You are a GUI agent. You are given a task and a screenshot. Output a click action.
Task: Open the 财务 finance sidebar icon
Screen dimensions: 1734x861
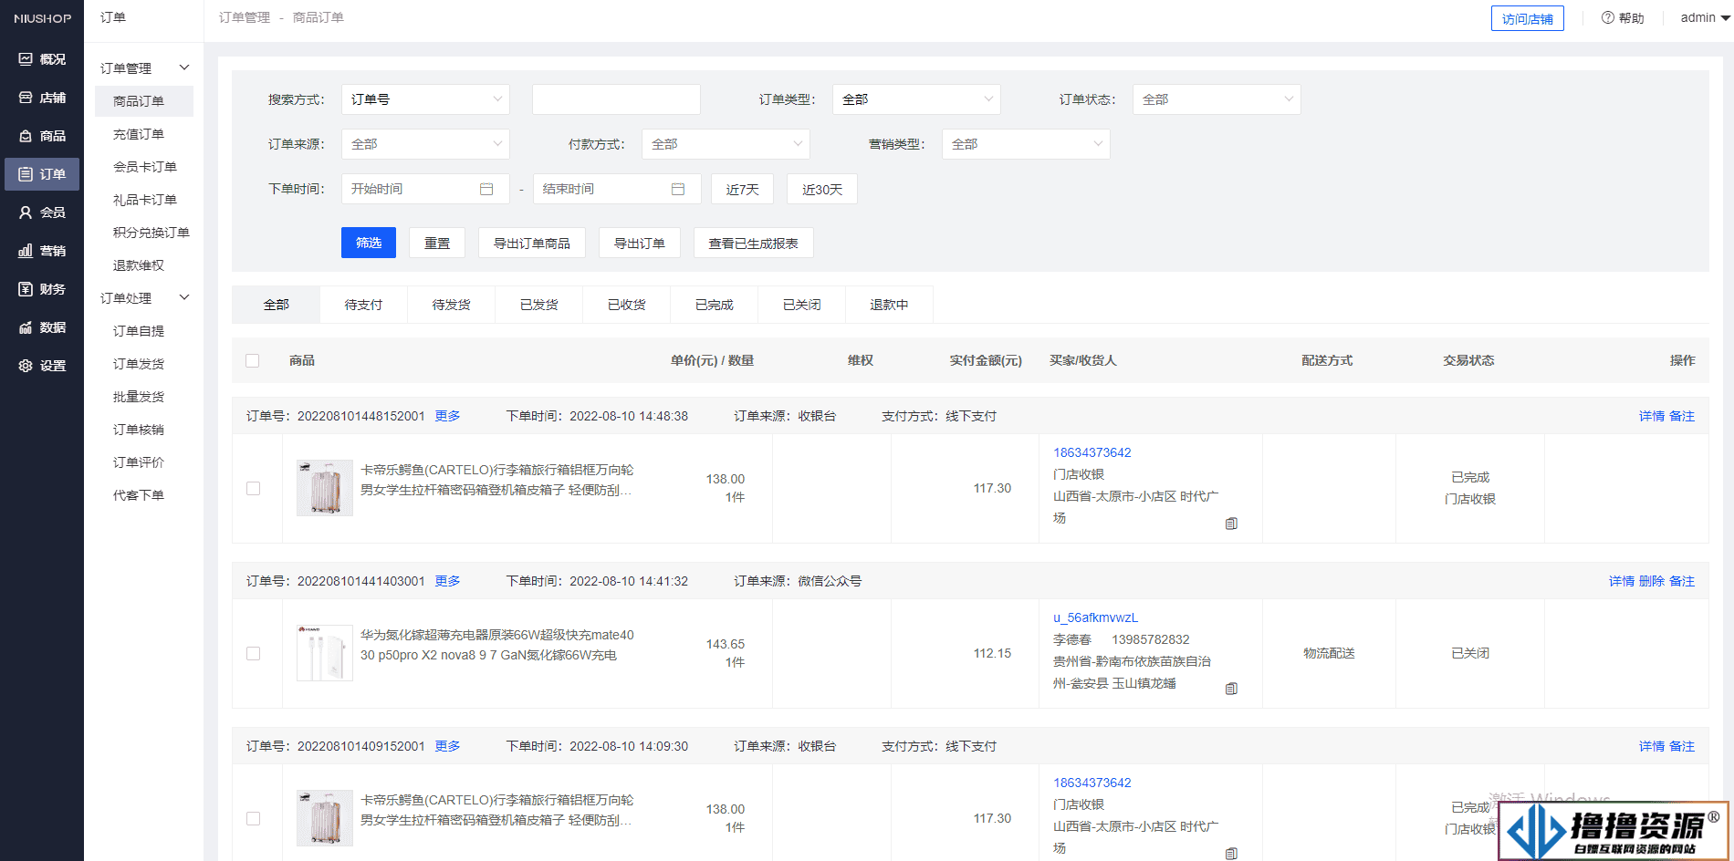[26, 289]
